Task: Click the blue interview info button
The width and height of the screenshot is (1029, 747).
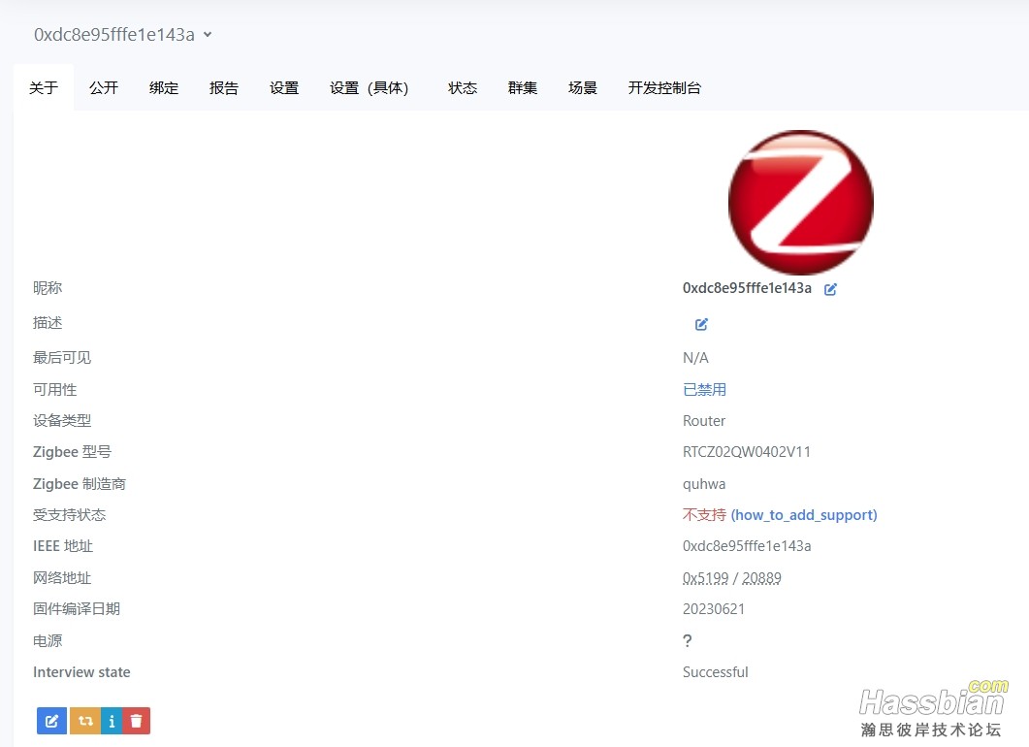Action: tap(112, 721)
